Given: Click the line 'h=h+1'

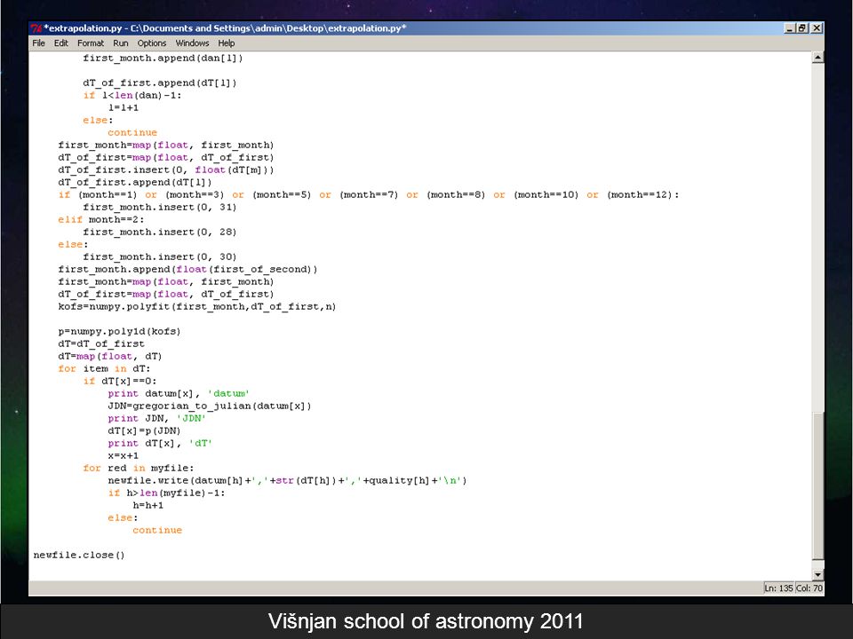Looking at the screenshot, I should [x=148, y=505].
